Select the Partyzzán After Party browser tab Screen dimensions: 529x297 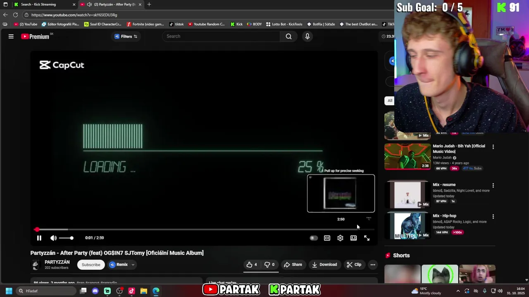[x=112, y=5]
